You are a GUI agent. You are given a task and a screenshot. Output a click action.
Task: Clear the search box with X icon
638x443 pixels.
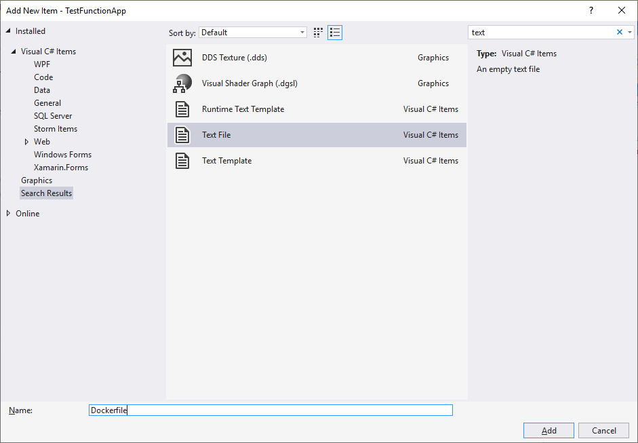[x=619, y=33]
